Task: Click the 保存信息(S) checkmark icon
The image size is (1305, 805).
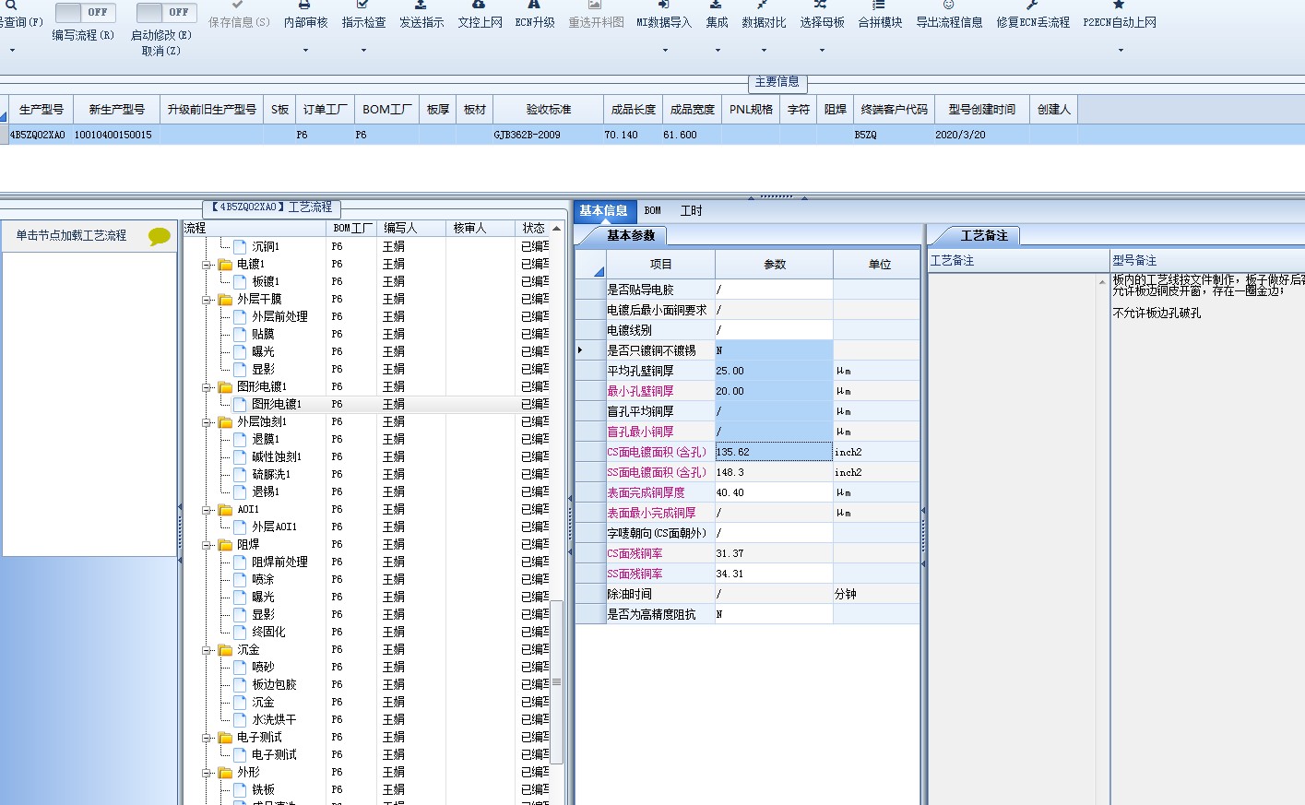Action: coord(238,5)
